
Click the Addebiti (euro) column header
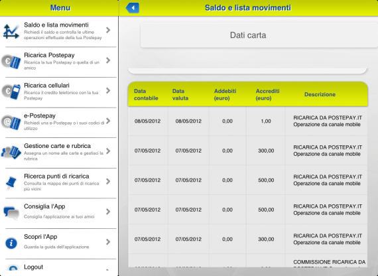(x=225, y=95)
